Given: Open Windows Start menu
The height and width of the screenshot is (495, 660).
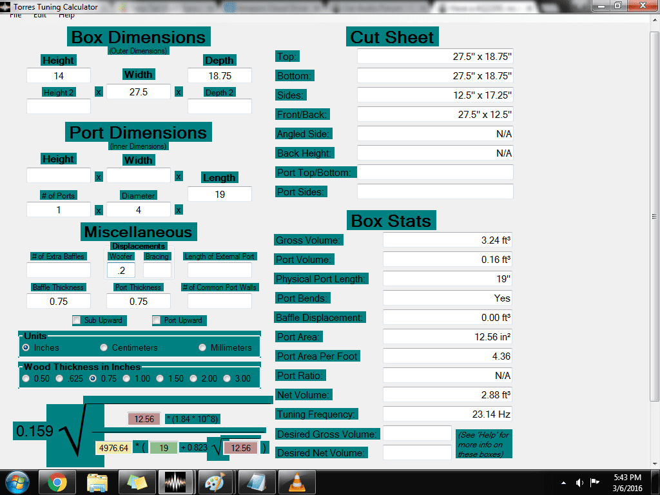Looking at the screenshot, I should pos(17,482).
